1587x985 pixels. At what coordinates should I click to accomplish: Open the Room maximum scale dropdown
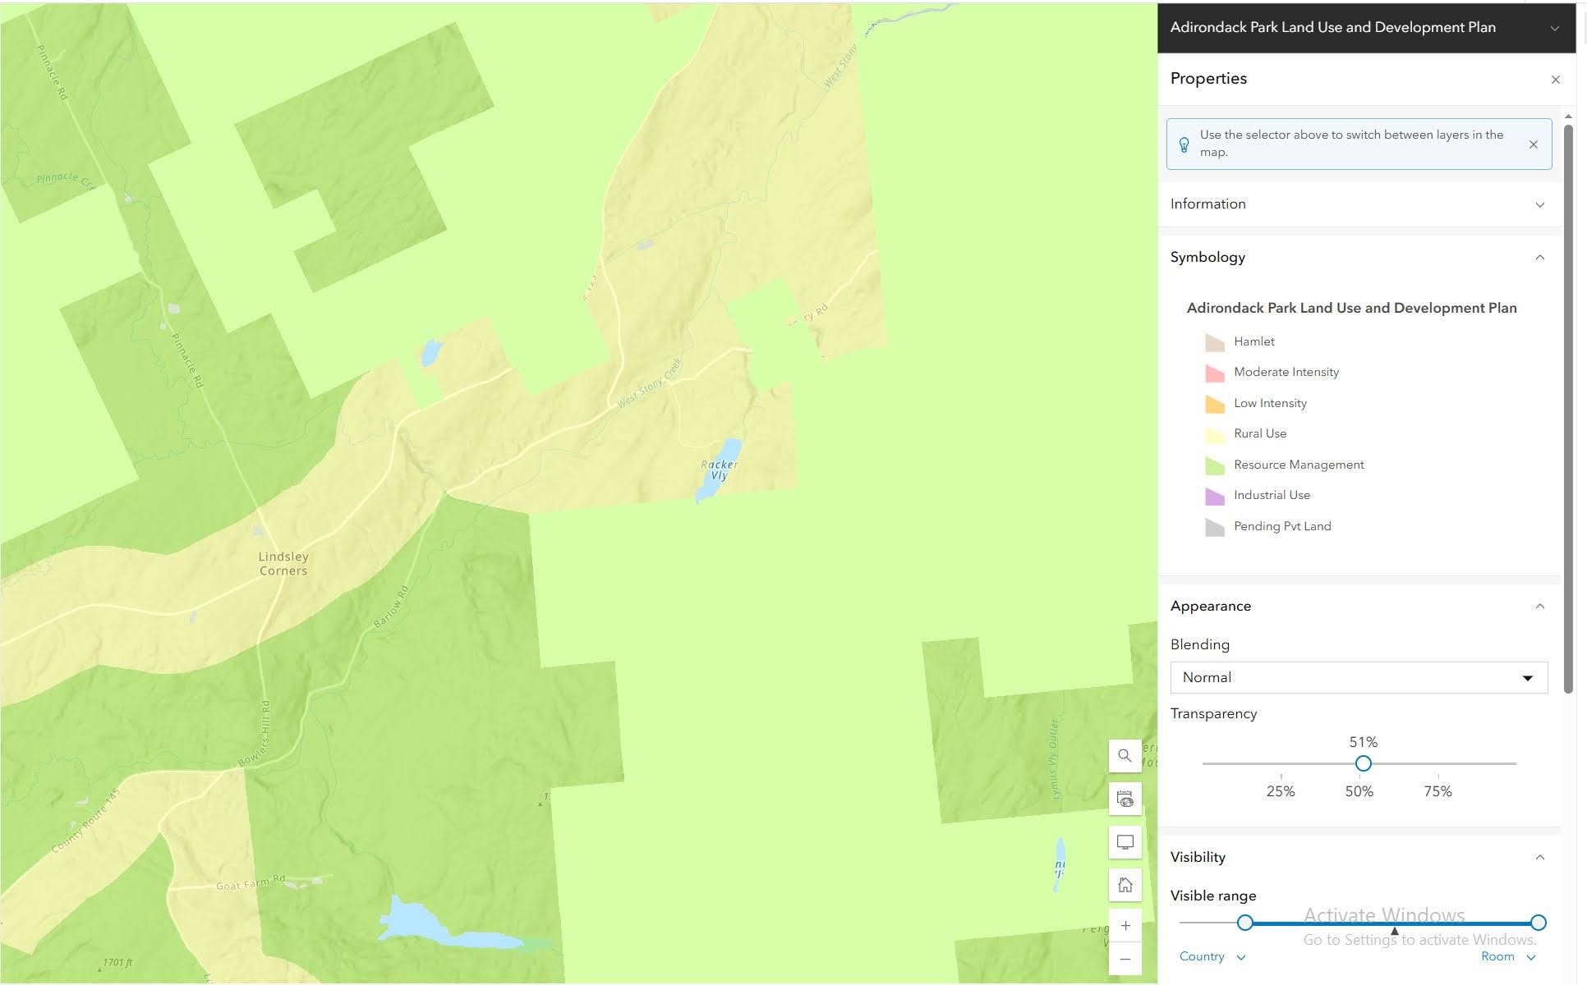tap(1507, 957)
